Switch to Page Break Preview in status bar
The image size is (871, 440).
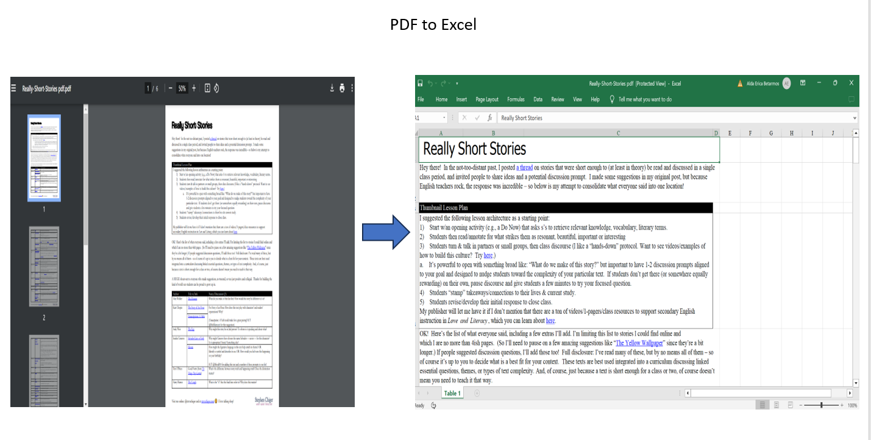(x=790, y=405)
